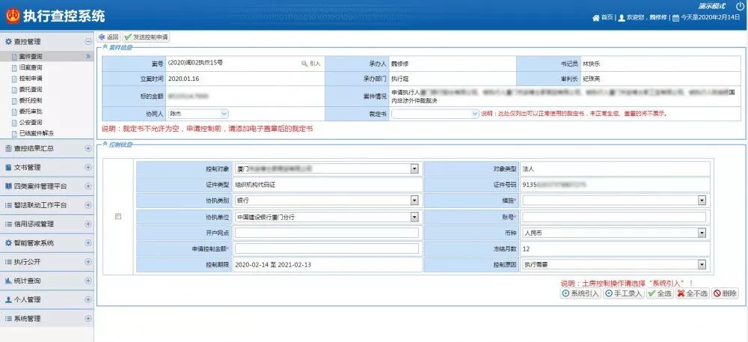This screenshot has width=748, height=342.
Task: Click the 返回 back button
Action: 108,37
